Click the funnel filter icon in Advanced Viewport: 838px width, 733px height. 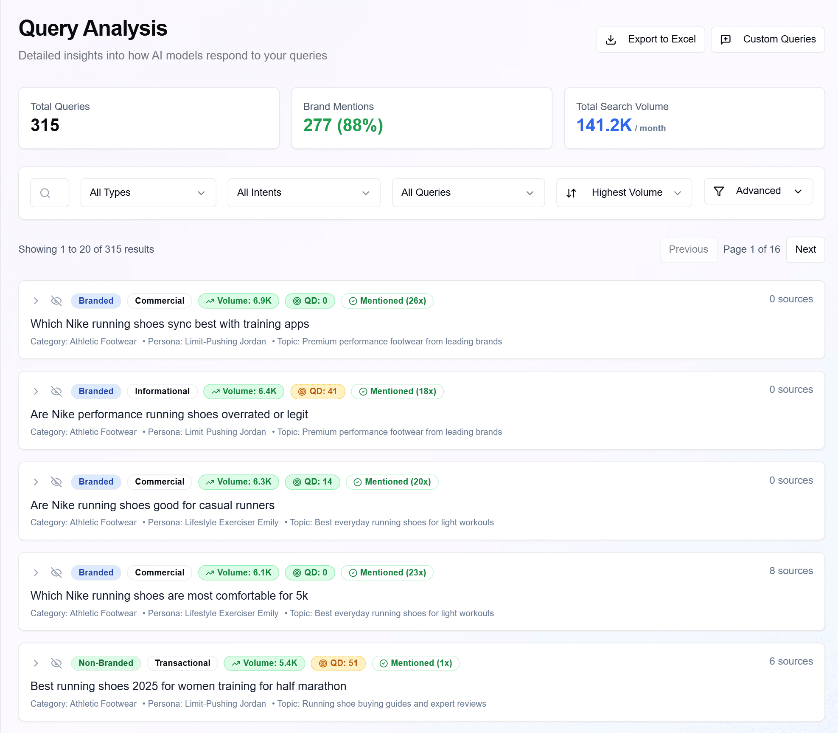tap(718, 191)
